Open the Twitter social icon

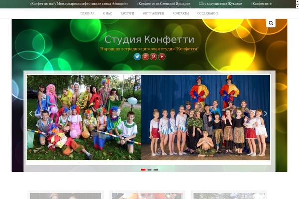[x=137, y=57]
